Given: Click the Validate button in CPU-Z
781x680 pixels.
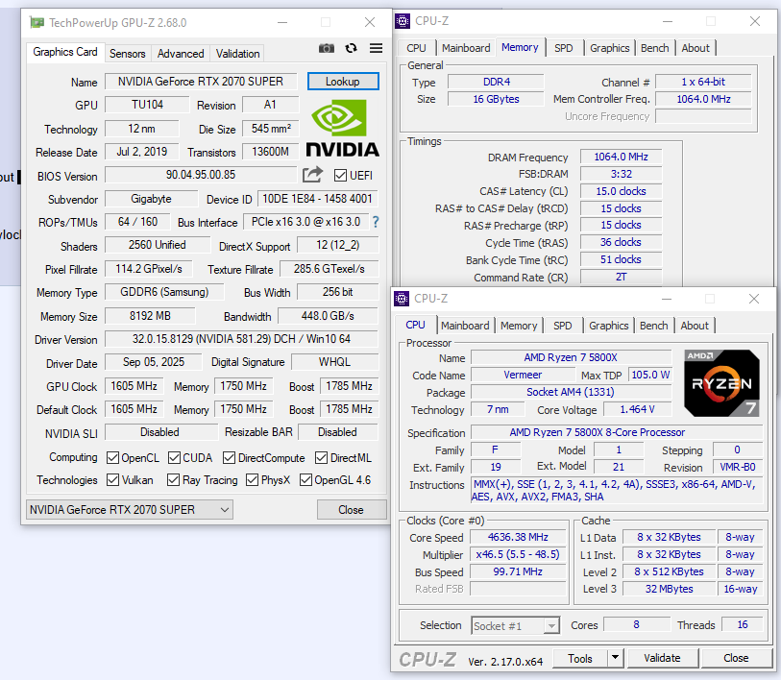Looking at the screenshot, I should tap(662, 658).
